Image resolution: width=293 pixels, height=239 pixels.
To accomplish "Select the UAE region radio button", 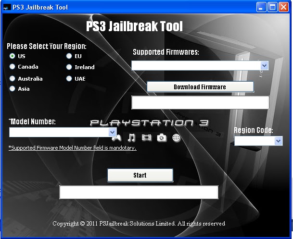I will (x=69, y=79).
